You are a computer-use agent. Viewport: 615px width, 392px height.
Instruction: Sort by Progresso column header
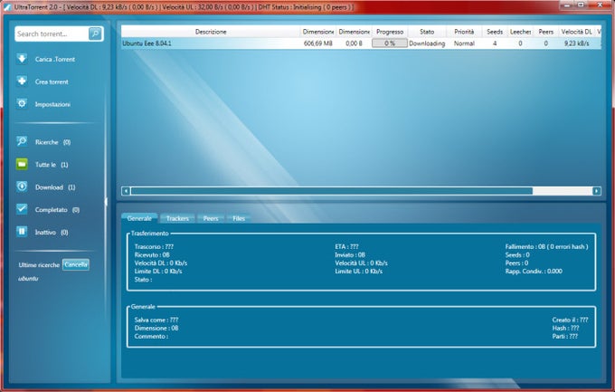[x=390, y=32]
